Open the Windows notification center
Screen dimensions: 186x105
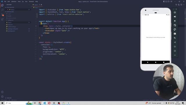tap(183, 103)
